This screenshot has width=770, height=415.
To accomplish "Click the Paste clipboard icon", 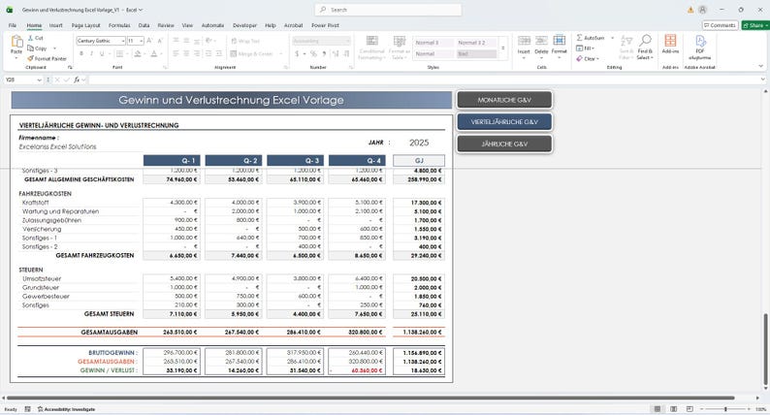I will tap(16, 42).
